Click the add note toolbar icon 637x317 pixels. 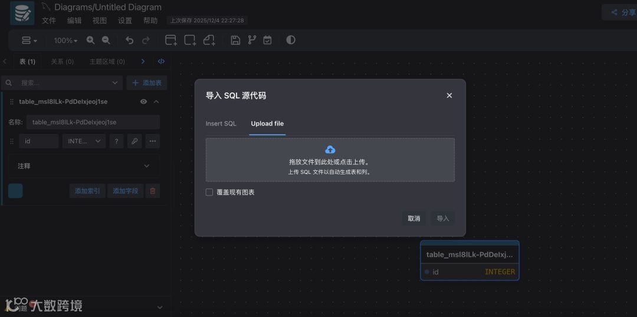click(x=209, y=40)
